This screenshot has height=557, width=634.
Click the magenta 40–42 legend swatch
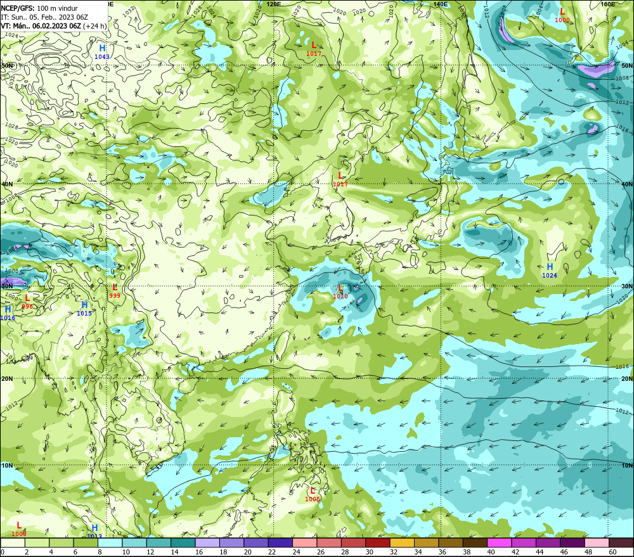point(500,542)
